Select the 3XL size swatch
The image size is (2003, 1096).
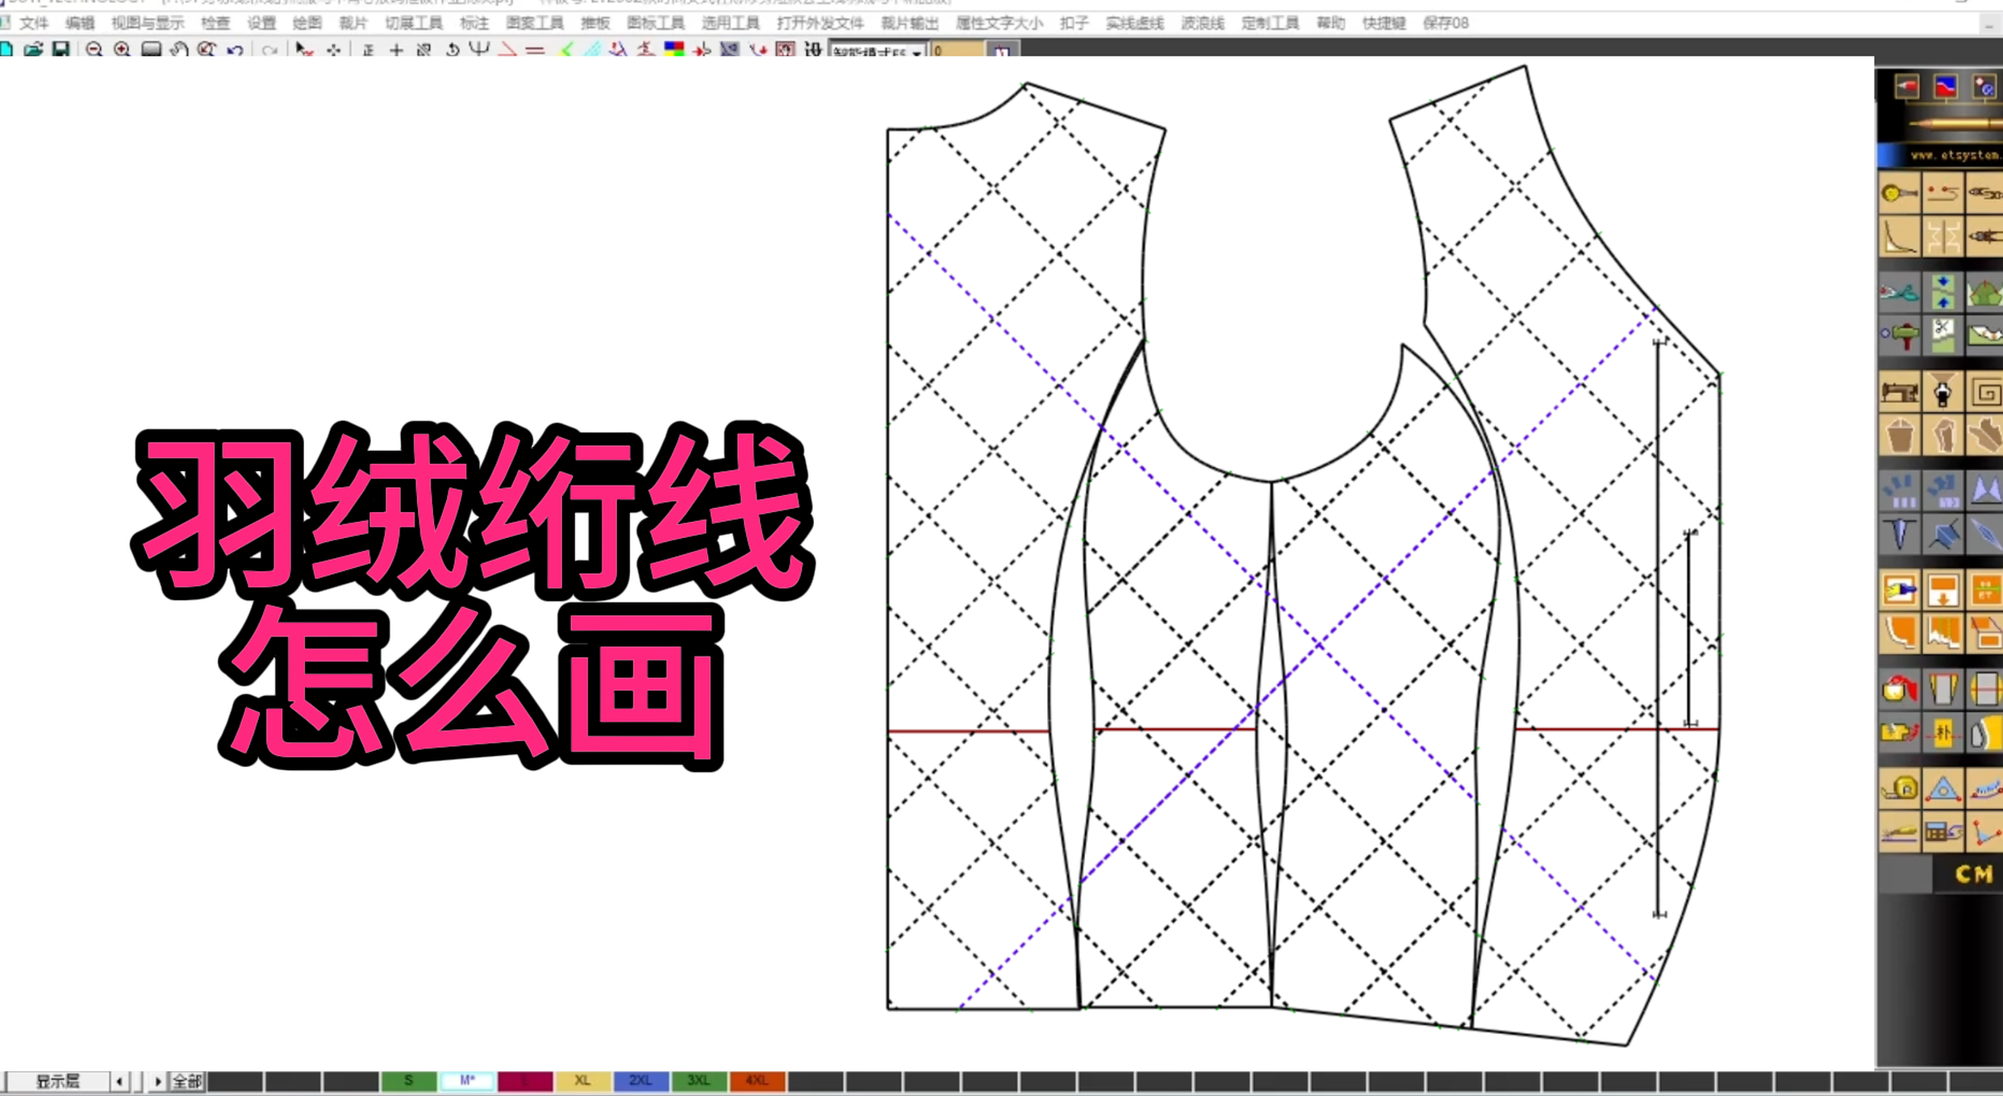pos(699,1081)
